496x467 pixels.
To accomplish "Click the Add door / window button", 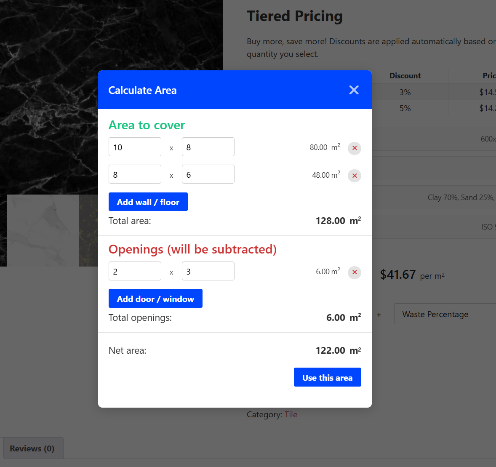I will [x=155, y=299].
